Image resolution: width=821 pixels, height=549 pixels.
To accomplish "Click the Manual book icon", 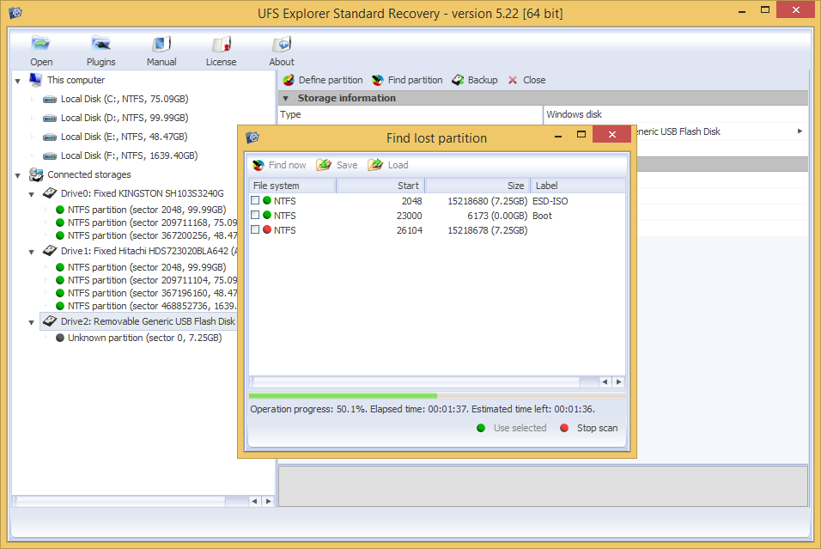I will point(161,45).
